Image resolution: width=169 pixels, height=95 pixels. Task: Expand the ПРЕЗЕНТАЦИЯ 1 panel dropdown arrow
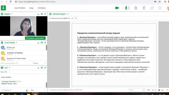point(68,14)
